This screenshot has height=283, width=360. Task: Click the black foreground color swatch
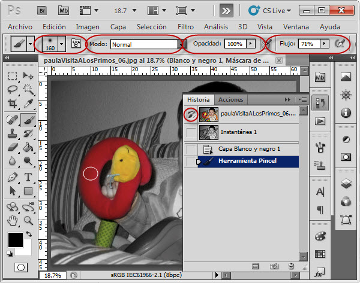[x=16, y=240]
